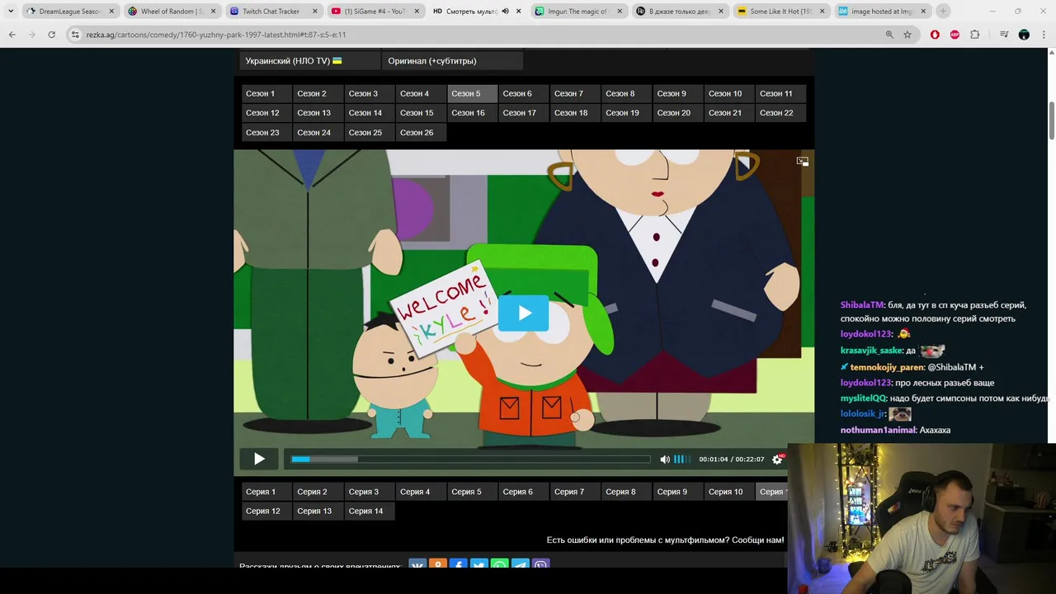The image size is (1056, 594).
Task: Click the page vertical scrollbar thumb
Action: (x=1051, y=120)
